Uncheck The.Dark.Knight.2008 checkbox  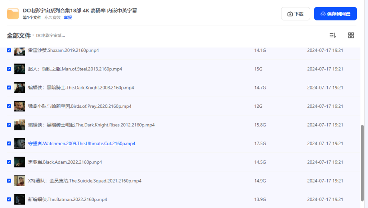click(x=9, y=87)
